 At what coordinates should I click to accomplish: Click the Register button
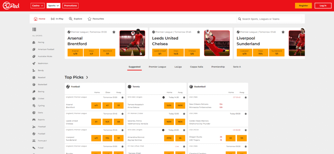(303, 6)
